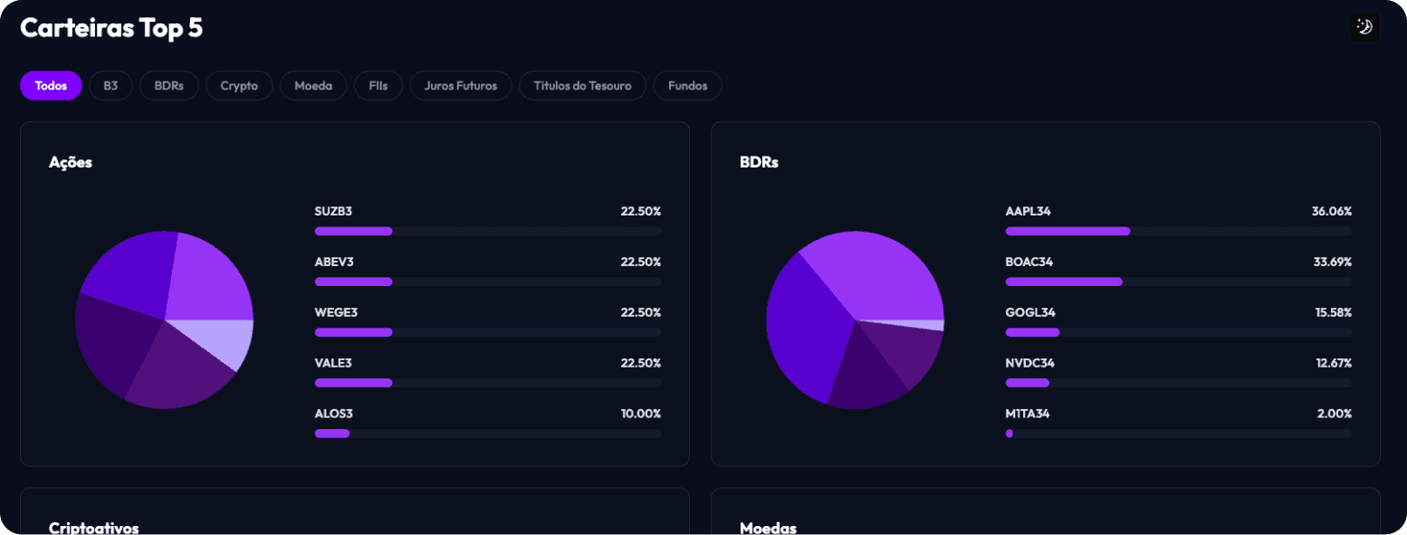Click the 10.00% value for ALOS3

641,414
